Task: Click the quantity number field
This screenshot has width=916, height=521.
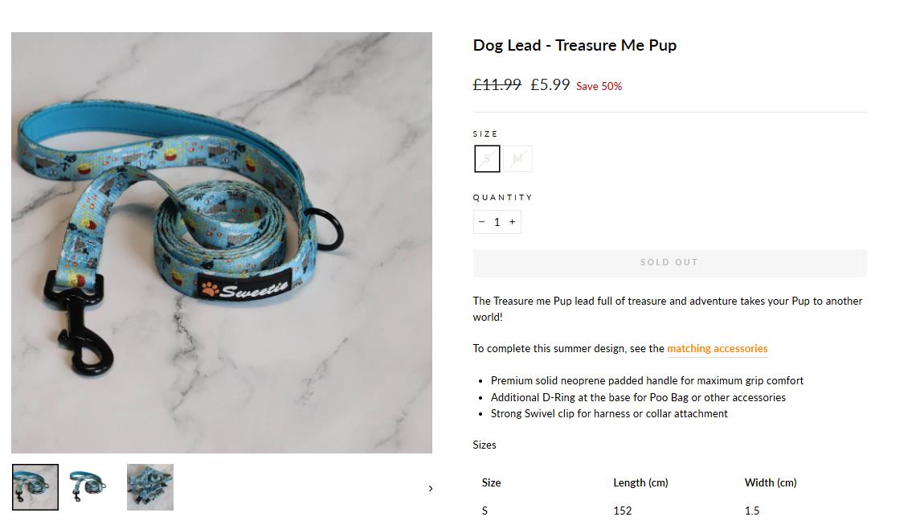Action: tap(497, 222)
